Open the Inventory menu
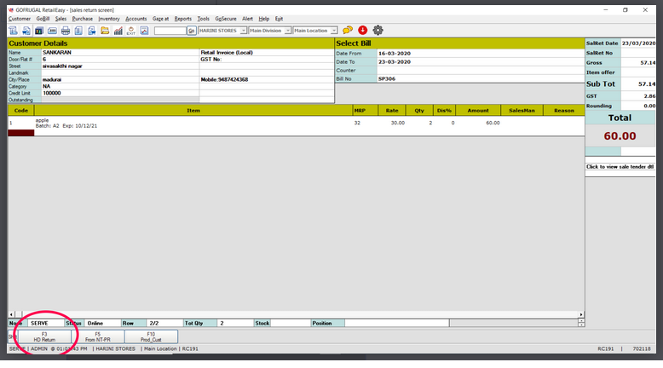663x368 pixels. [108, 18]
